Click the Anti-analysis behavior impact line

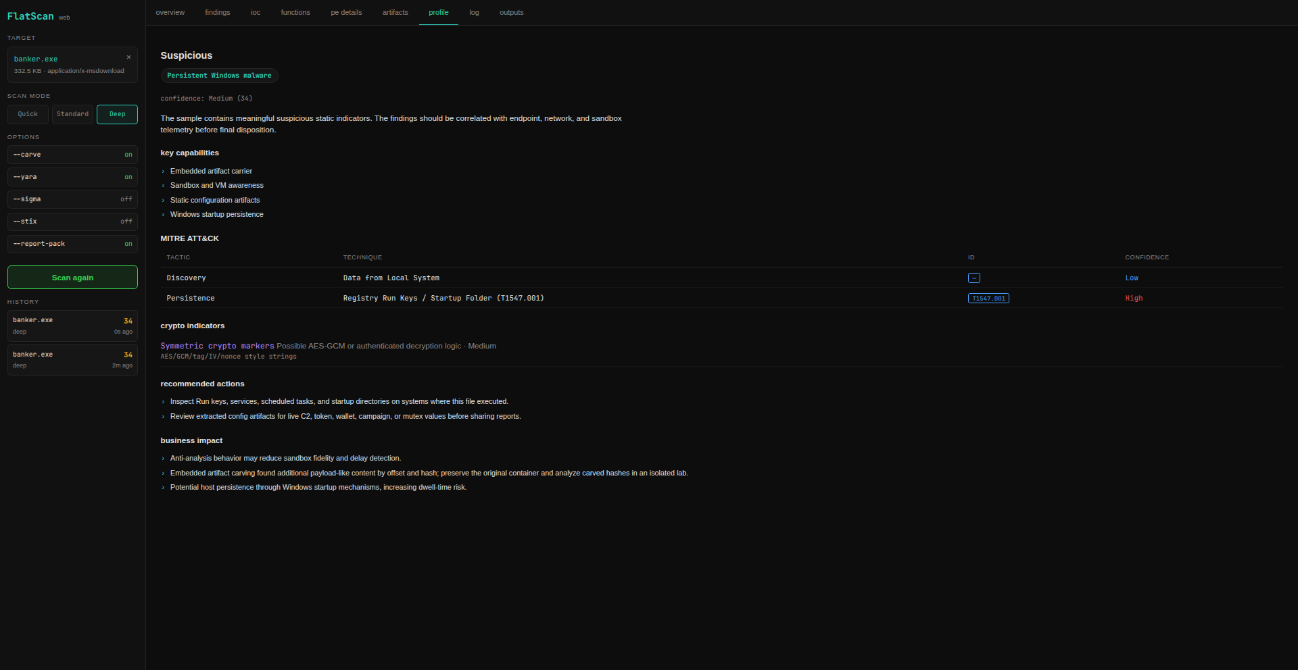coord(285,459)
